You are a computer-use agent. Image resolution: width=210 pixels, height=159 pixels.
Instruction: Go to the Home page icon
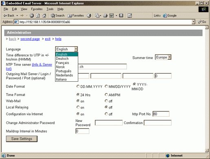(x=44, y=15)
